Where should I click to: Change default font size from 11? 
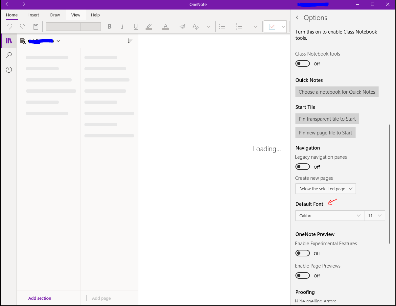tap(374, 216)
